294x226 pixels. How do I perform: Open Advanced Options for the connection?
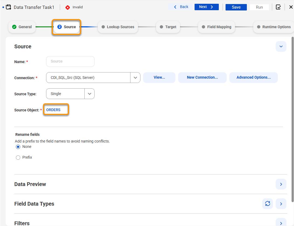254,77
